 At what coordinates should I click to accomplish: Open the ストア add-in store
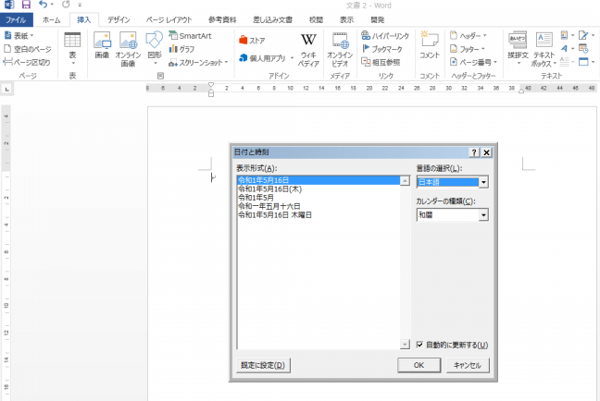(x=252, y=40)
